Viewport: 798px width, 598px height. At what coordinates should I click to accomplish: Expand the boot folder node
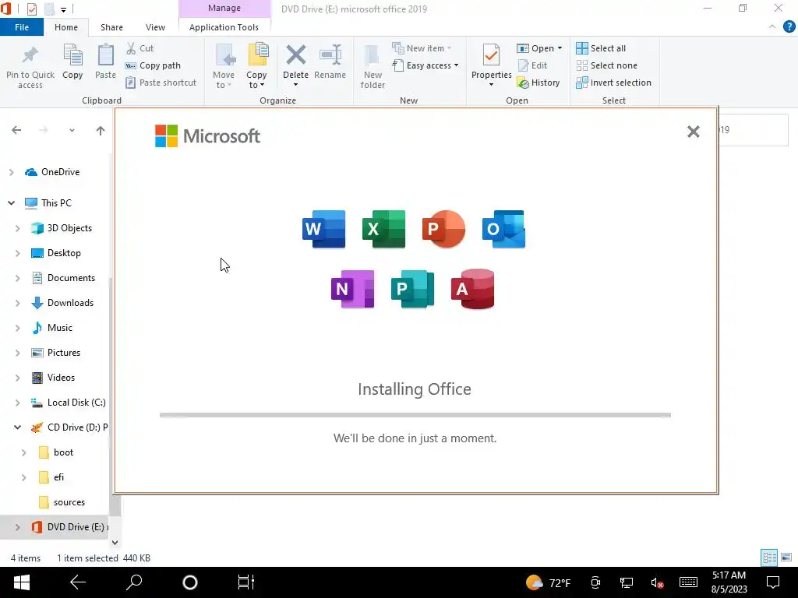tap(24, 452)
